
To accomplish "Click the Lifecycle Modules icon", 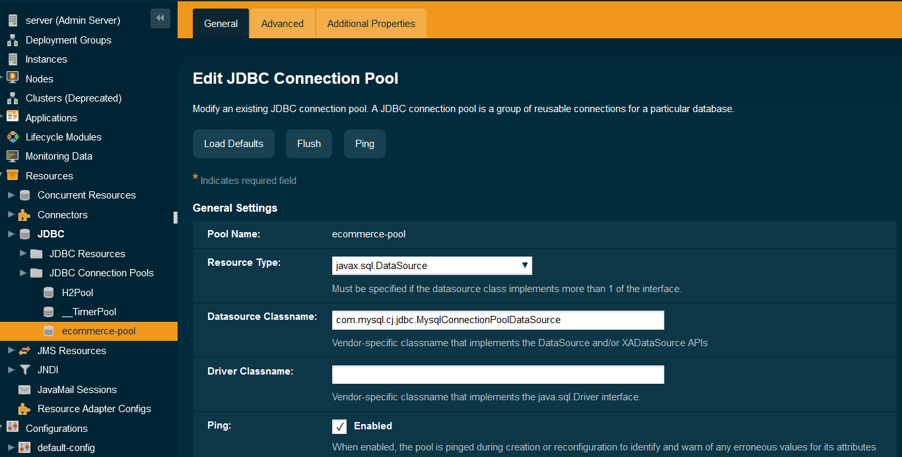I will click(x=11, y=137).
